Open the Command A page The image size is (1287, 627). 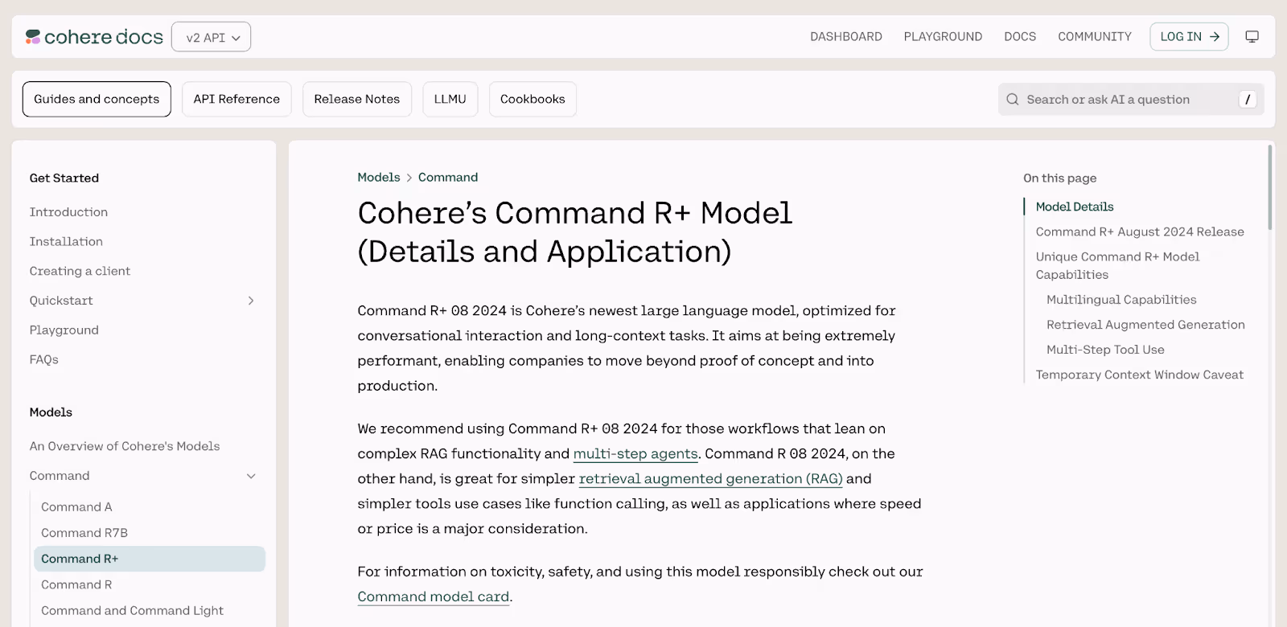click(76, 507)
